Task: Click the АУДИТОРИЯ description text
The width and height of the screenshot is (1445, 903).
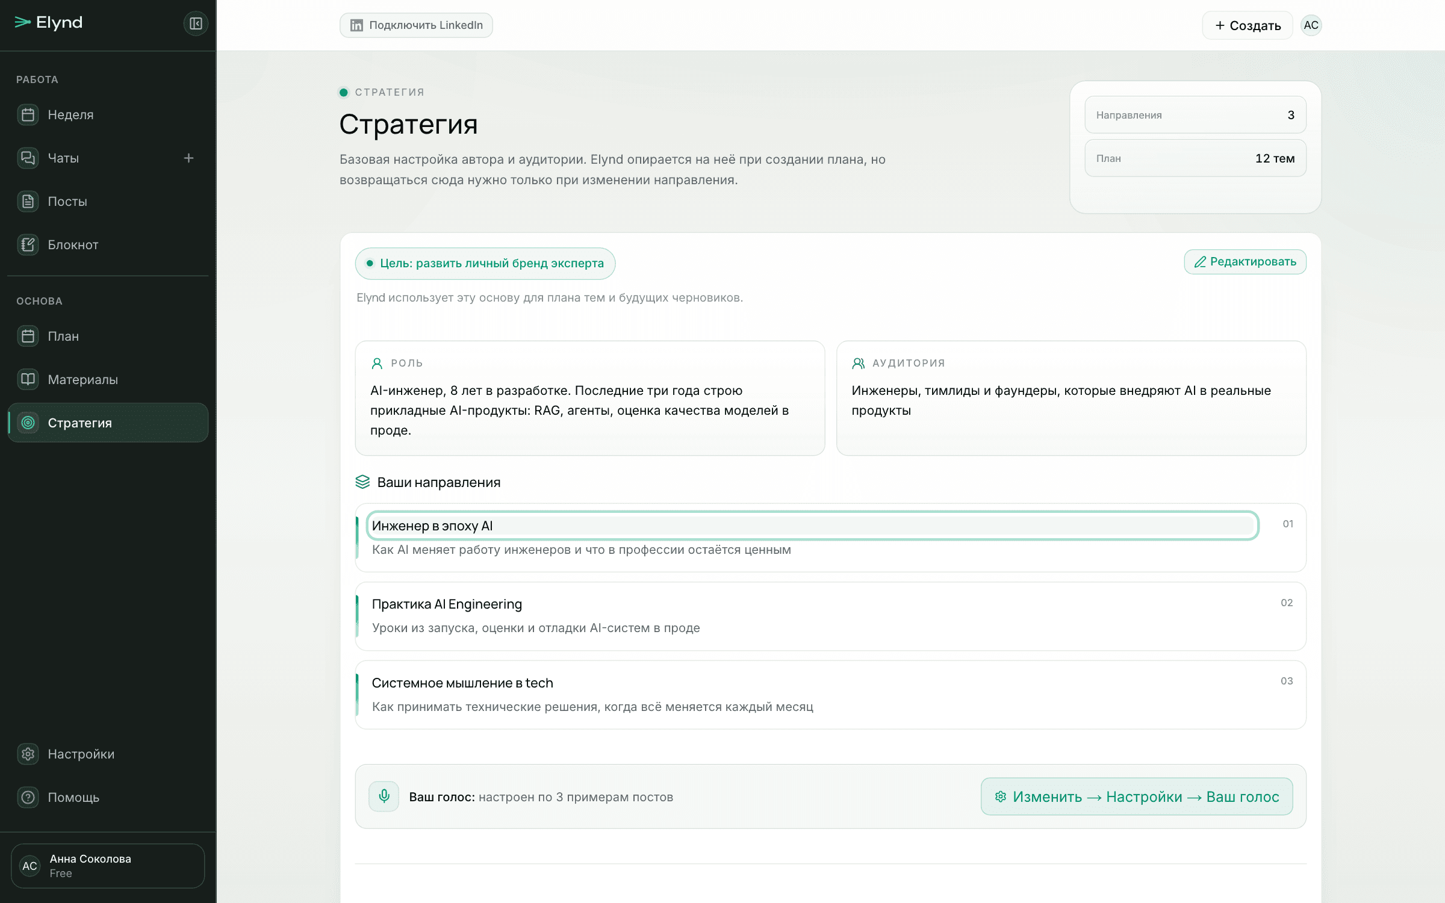Action: coord(1061,400)
